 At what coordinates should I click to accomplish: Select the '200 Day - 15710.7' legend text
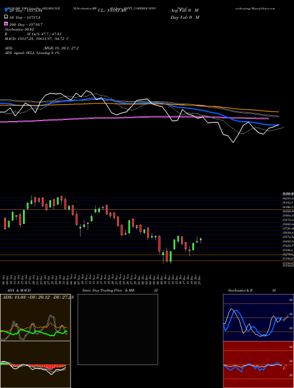(x=26, y=25)
